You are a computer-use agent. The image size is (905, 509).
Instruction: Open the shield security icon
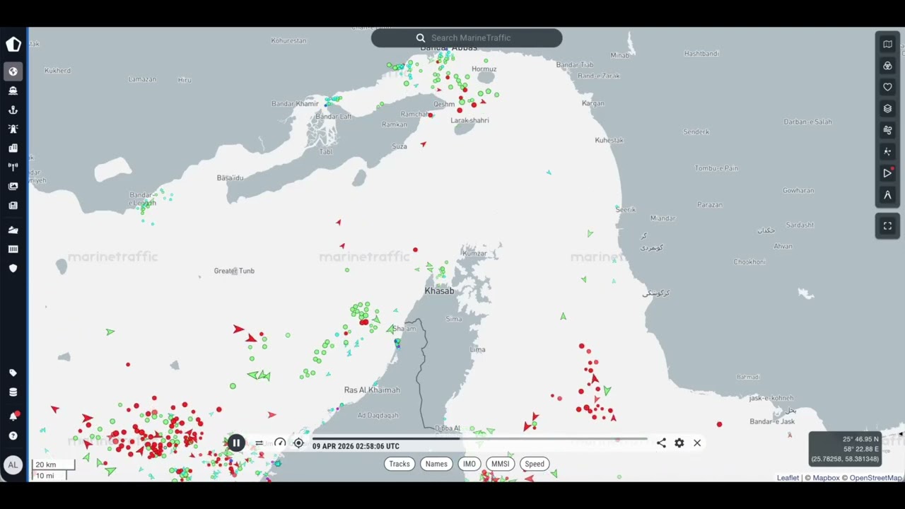click(13, 268)
